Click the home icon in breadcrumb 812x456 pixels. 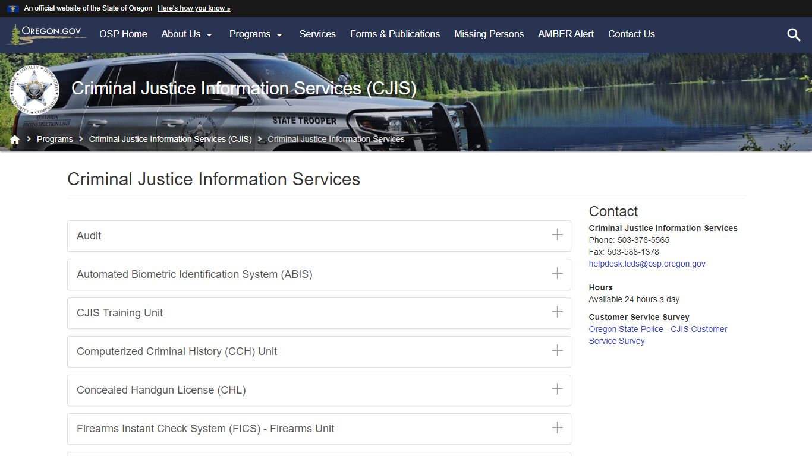click(x=15, y=140)
